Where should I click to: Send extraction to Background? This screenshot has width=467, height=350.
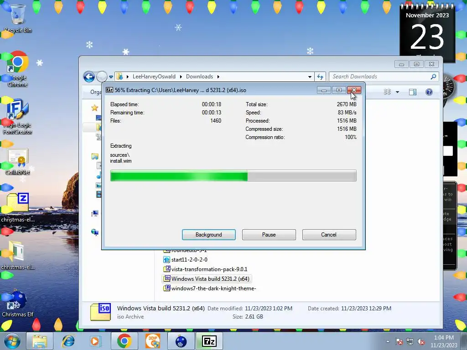tap(208, 235)
